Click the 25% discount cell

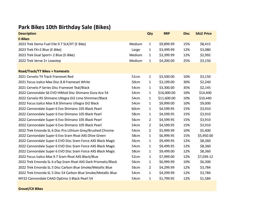click(186, 61)
